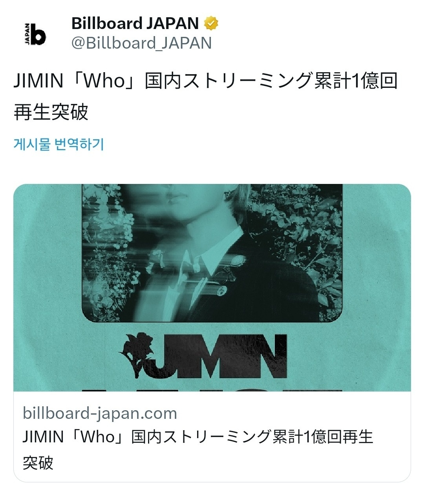Open the Billboard JAPAN profile avatar

pyautogui.click(x=33, y=35)
